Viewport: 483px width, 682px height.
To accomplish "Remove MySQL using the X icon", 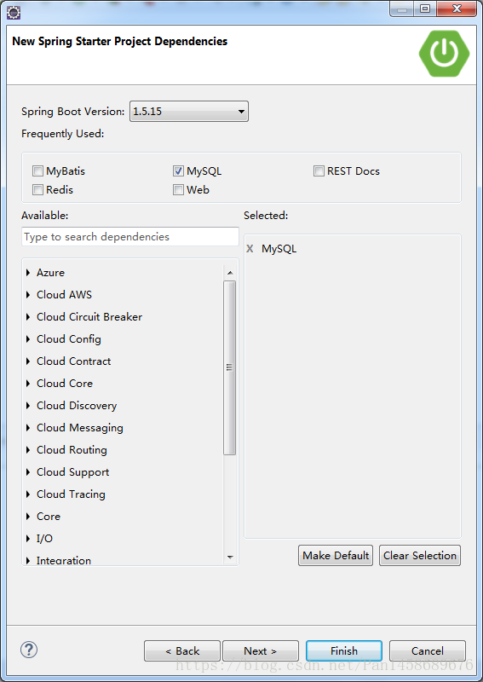I will [250, 248].
